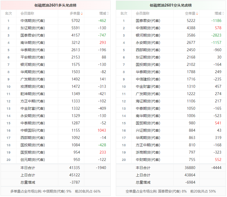Screen dimensions: 227x197
Task: Click 会员简称 header in long table
Action: 27,14
